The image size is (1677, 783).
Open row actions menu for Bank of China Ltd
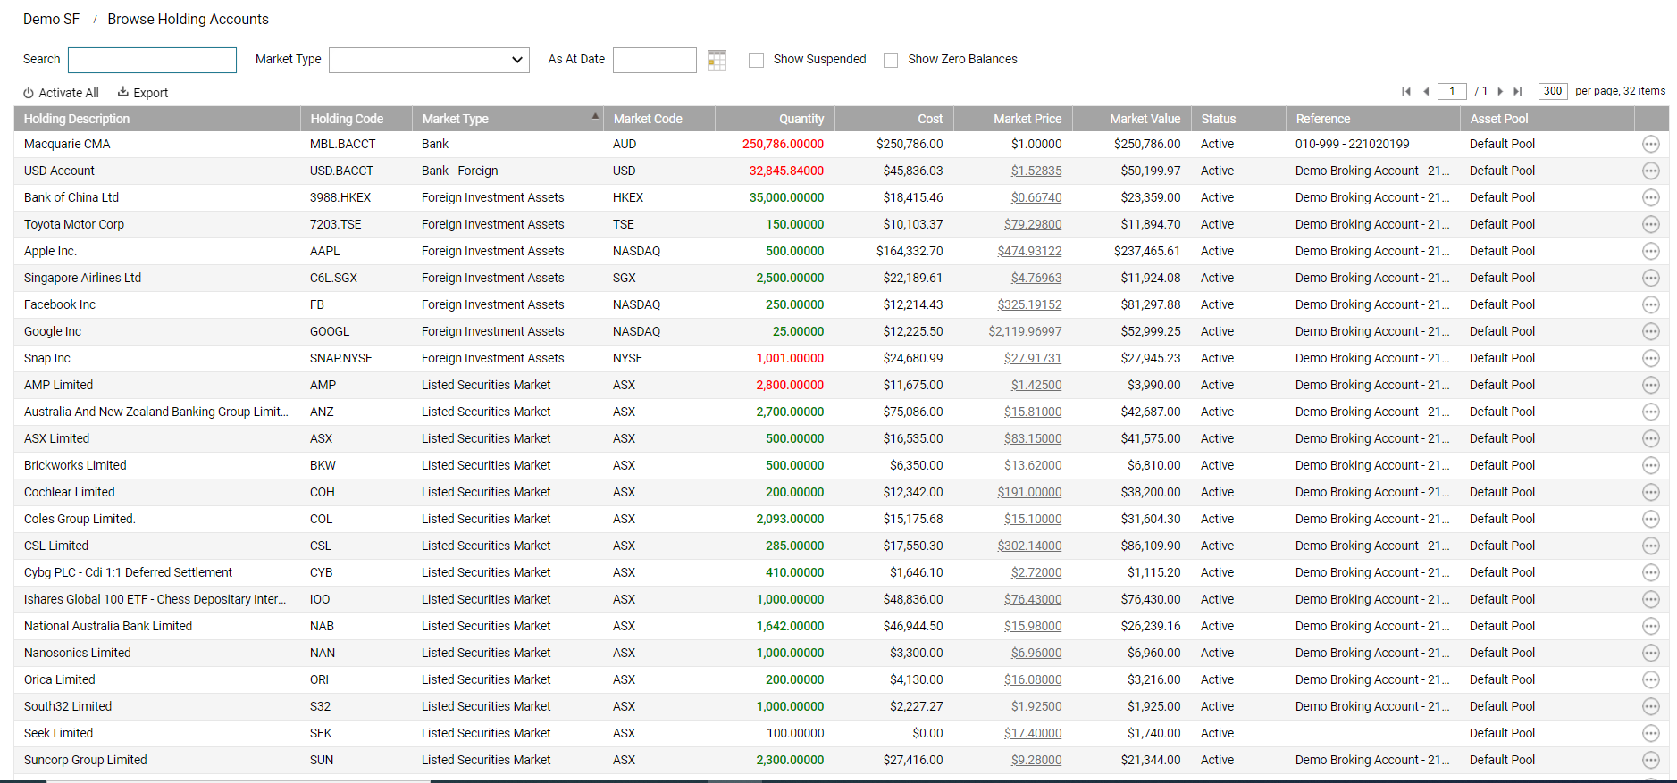[x=1650, y=197]
